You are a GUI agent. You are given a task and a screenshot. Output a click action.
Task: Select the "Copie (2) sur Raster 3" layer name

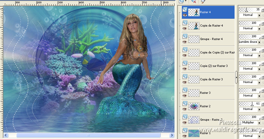[x=214, y=66]
